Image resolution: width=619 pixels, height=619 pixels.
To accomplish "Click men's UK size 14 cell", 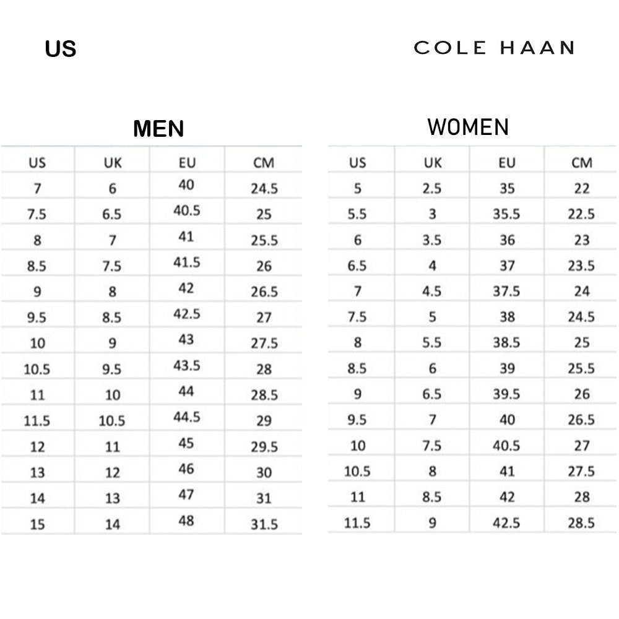I will [x=113, y=524].
